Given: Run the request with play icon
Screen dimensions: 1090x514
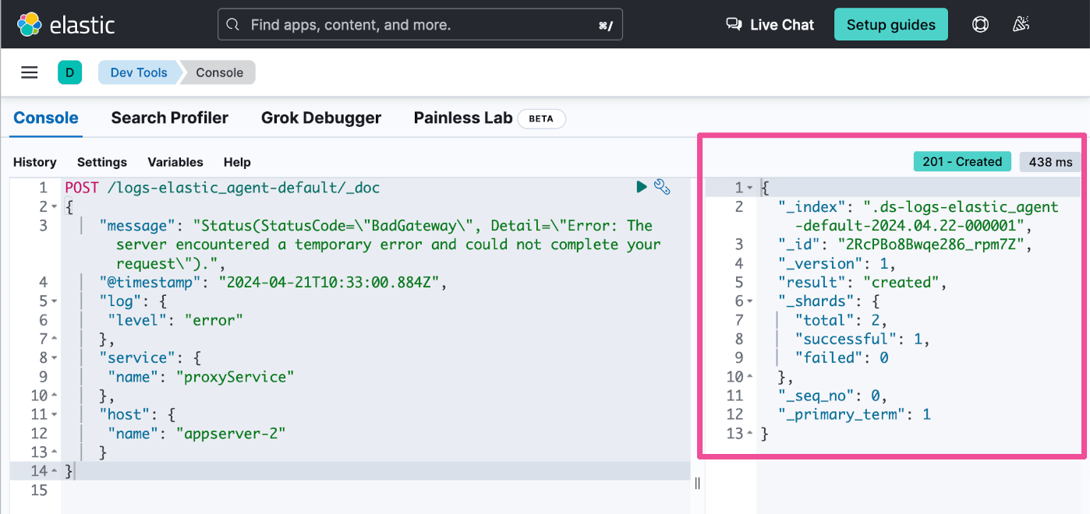Looking at the screenshot, I should 642,187.
